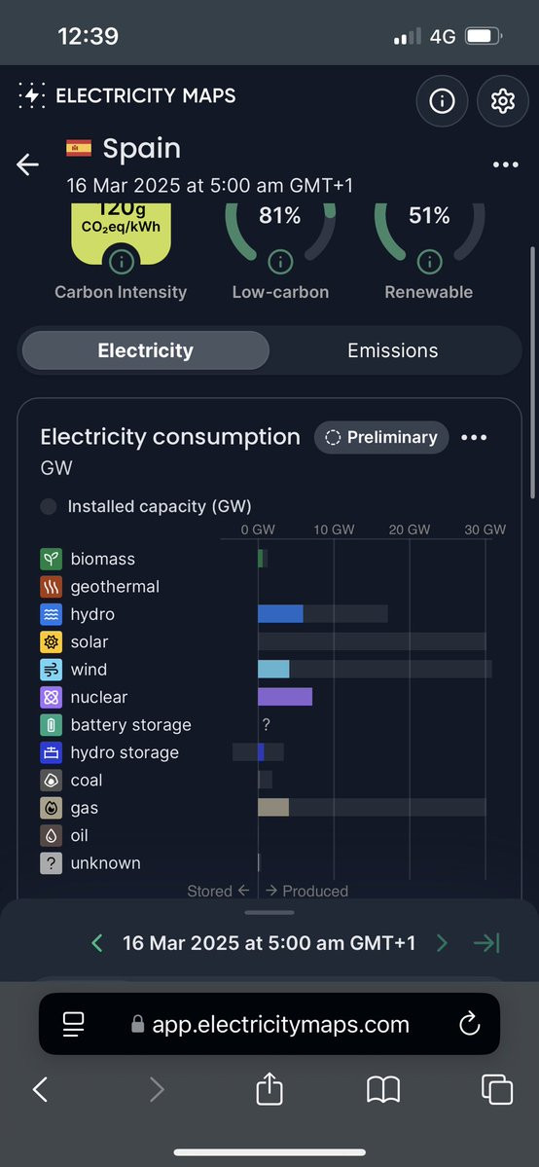Toggle the Installed capacity (GW) radio option
Viewport: 539px width, 1167px height.
point(49,507)
